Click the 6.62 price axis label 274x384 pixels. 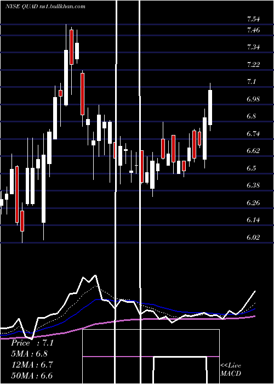pyautogui.click(x=253, y=151)
